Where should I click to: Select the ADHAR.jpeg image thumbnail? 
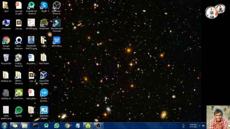click(31, 23)
